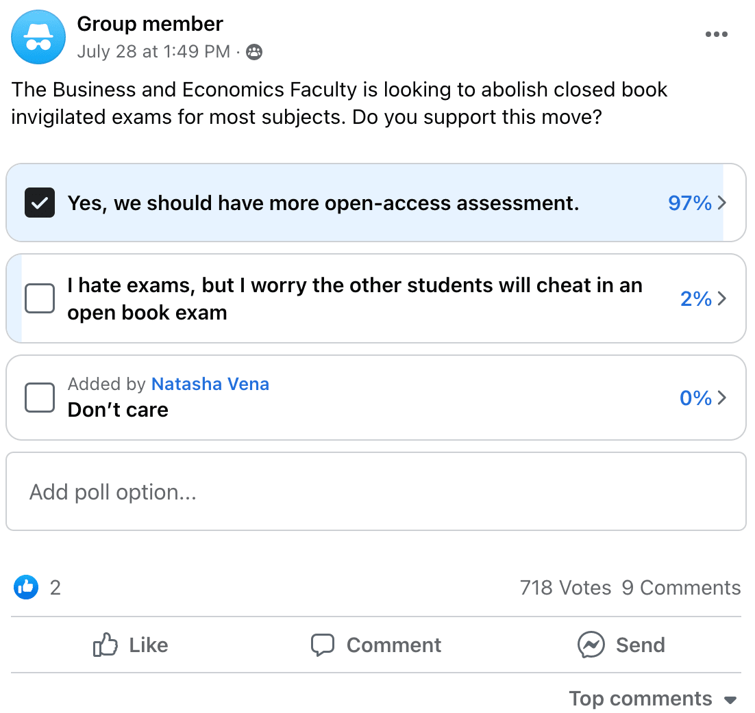The height and width of the screenshot is (713, 755).
Task: Open the three-dot post options menu
Action: coord(716,35)
